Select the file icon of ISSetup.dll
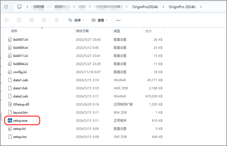The height and width of the screenshot is (146, 227). point(10,104)
